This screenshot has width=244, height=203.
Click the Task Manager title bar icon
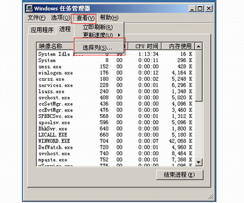[x=29, y=8]
